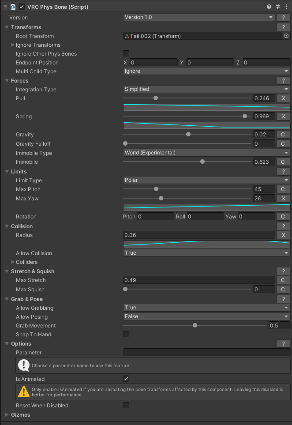Image resolution: width=292 pixels, height=425 pixels.
Task: Click the Forces section help button
Action: 283,80
